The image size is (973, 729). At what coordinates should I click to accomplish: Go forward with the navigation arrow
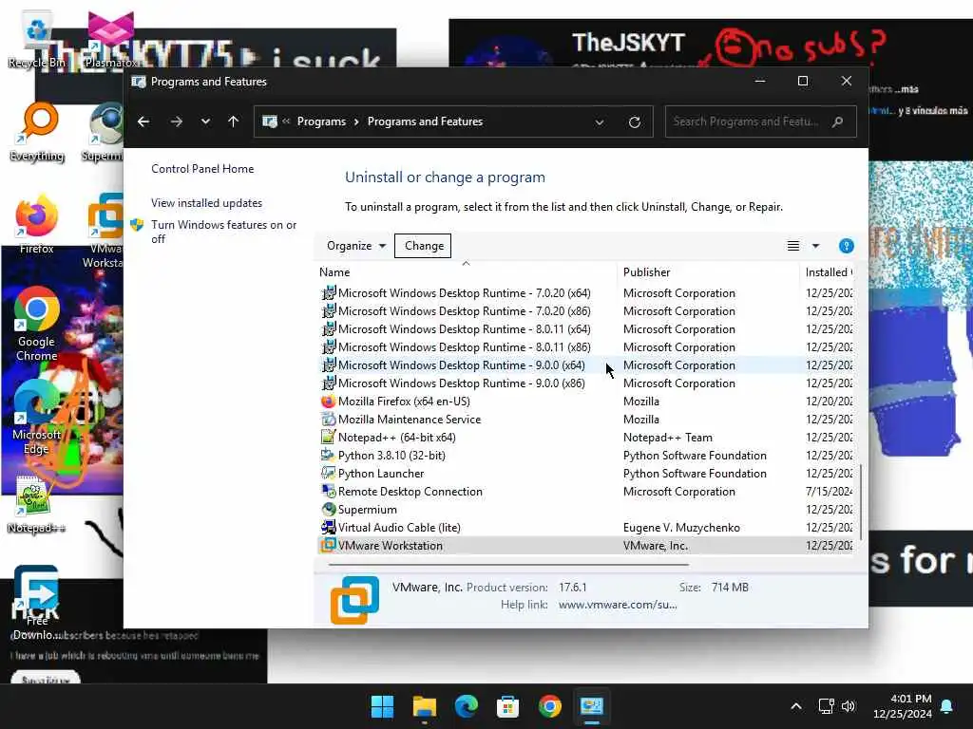176,121
